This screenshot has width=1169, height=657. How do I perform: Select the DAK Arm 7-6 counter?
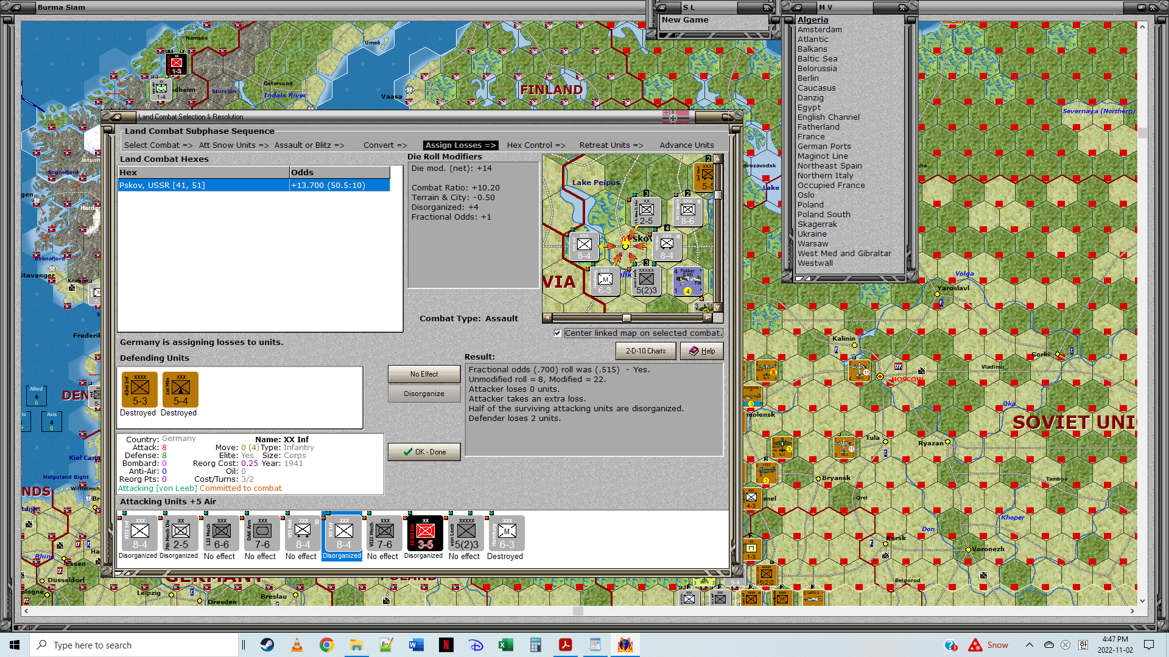point(262,533)
